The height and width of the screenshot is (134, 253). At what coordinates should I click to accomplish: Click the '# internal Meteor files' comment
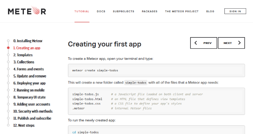point(131,108)
